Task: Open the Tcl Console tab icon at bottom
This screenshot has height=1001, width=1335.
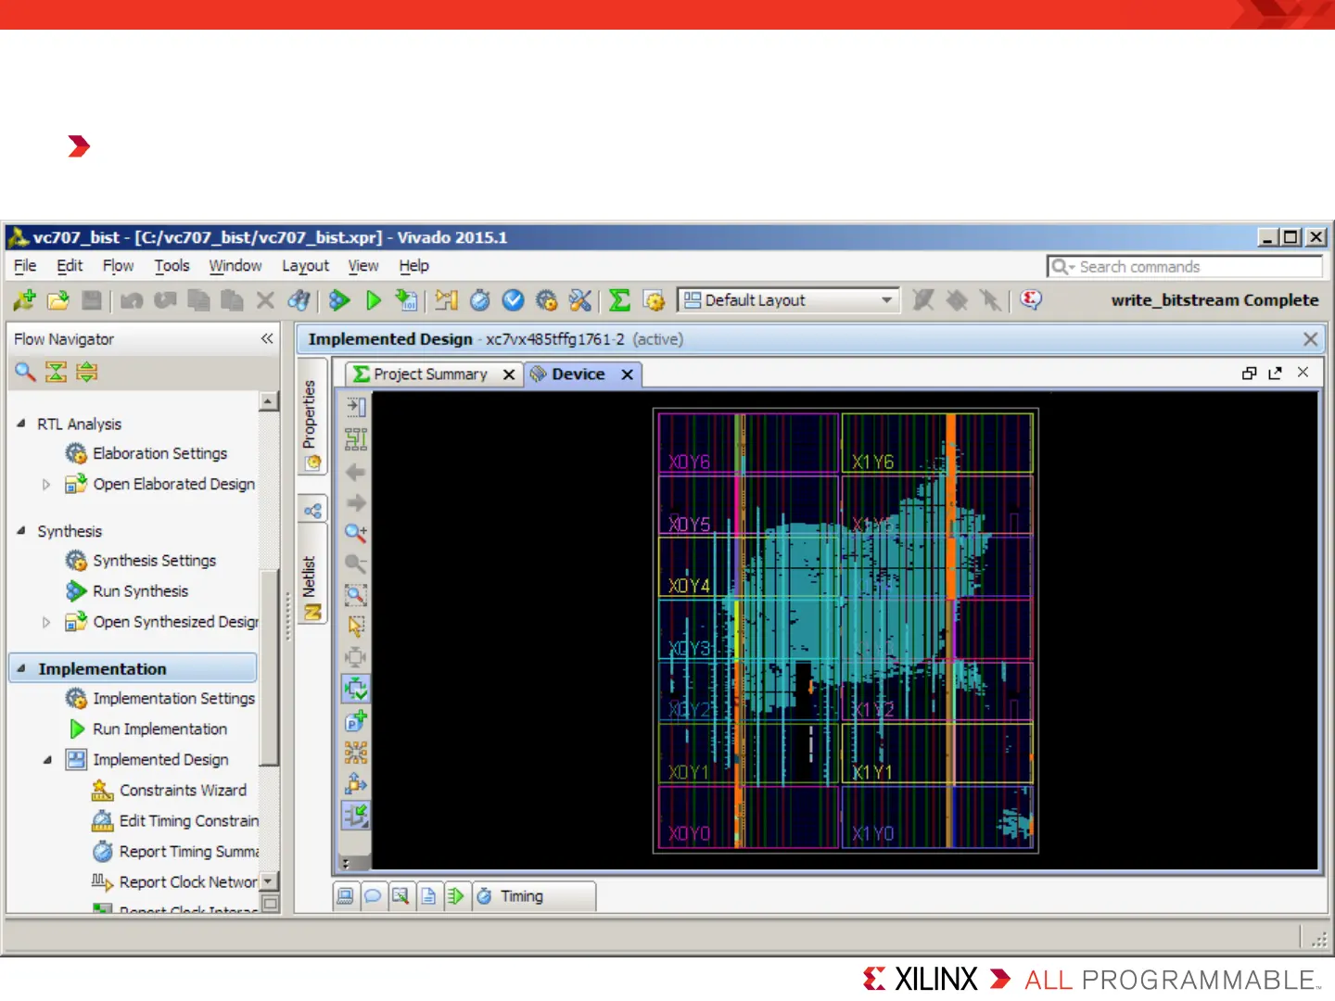Action: [x=345, y=896]
